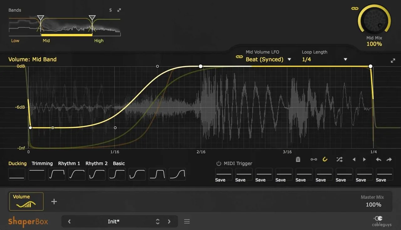Load the flat low-line Ducking preset thumbnail

tap(17, 174)
